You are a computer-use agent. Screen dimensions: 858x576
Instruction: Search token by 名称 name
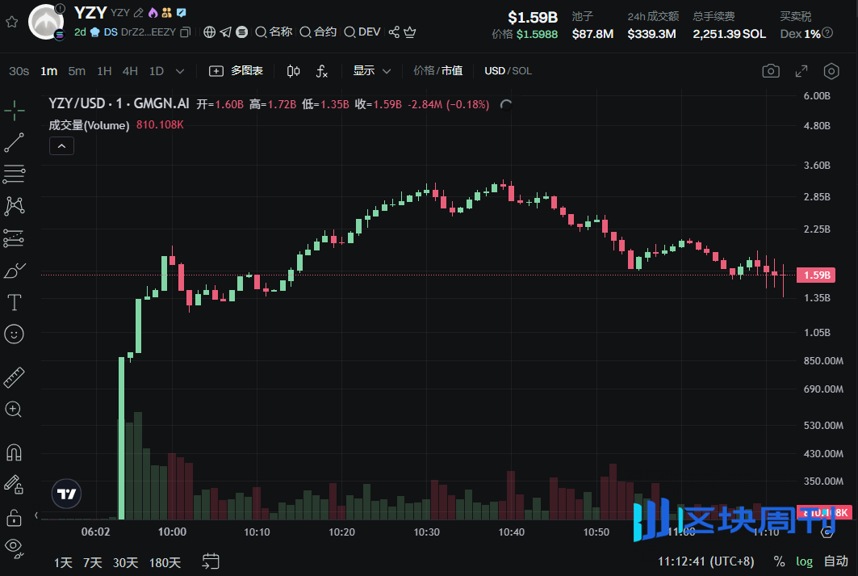point(274,32)
